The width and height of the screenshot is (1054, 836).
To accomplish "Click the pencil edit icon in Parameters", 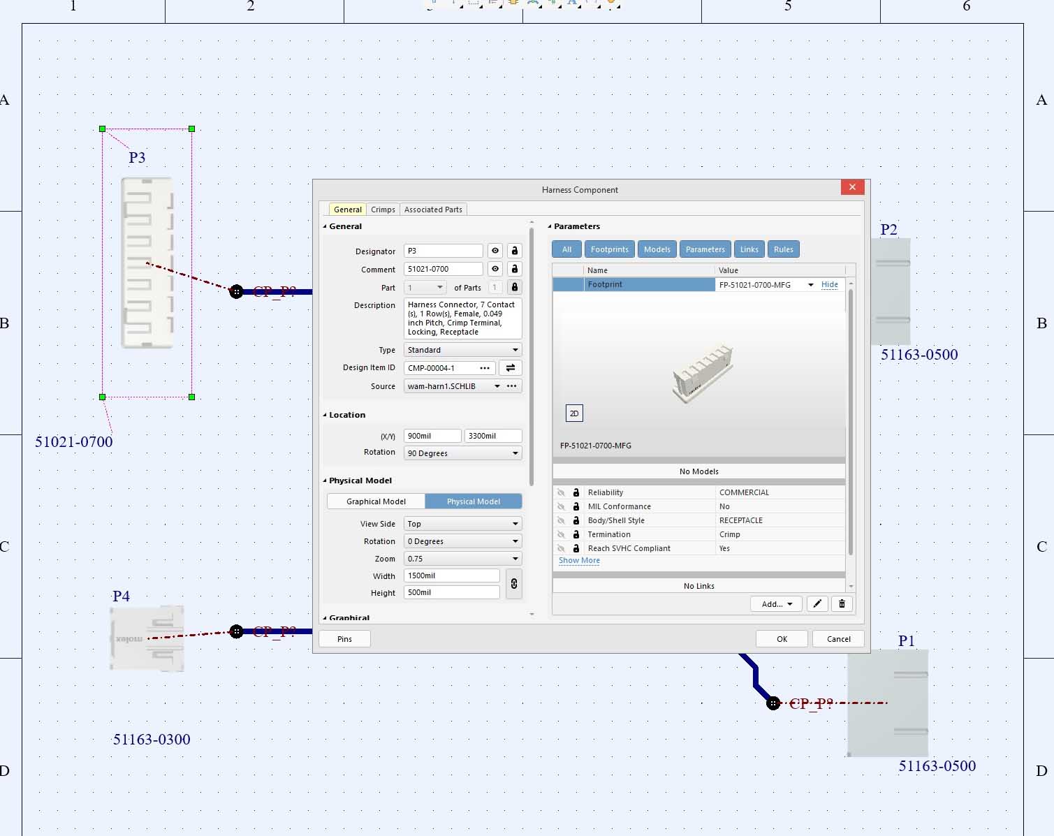I will 817,604.
